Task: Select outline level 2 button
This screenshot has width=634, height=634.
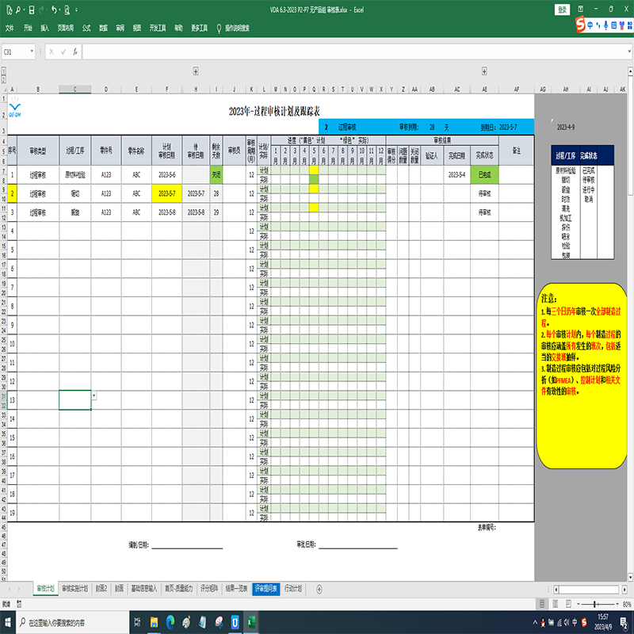Action: pos(4,79)
